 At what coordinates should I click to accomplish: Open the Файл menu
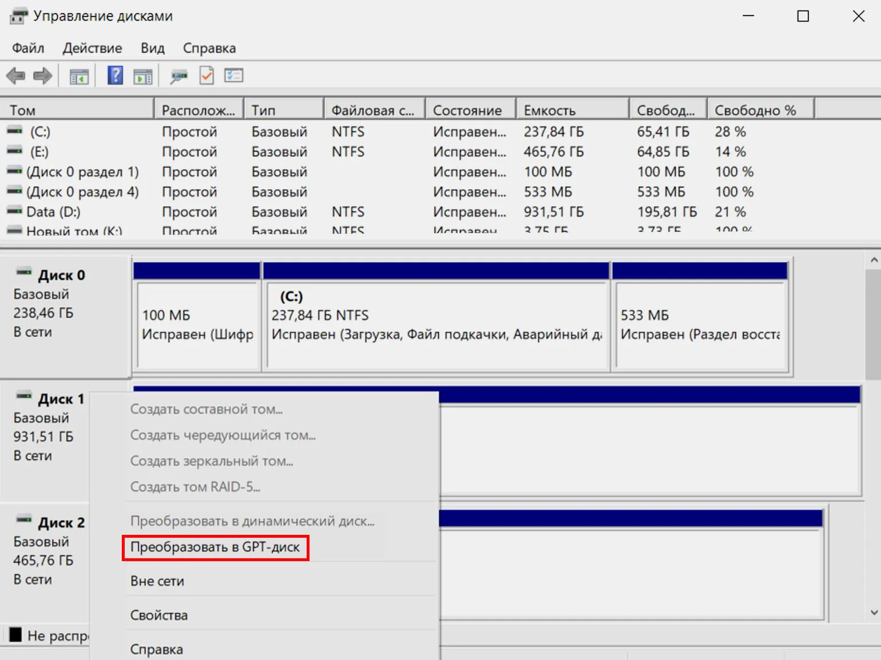(x=28, y=48)
